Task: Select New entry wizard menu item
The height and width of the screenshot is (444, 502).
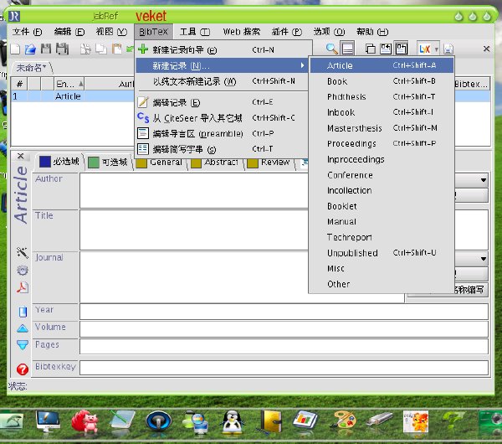Action: click(222, 50)
